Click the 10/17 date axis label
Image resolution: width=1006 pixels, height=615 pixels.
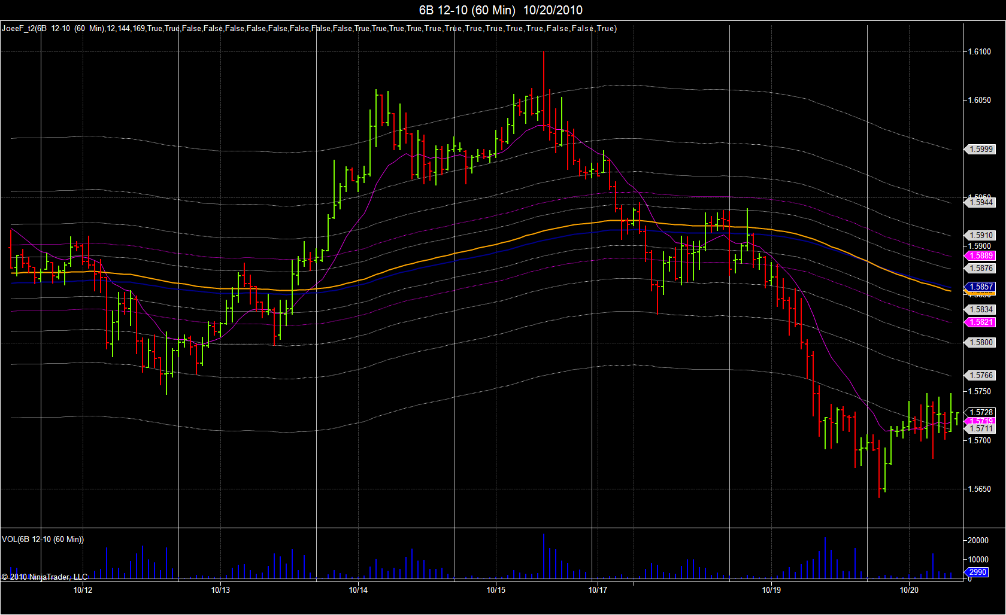point(598,590)
